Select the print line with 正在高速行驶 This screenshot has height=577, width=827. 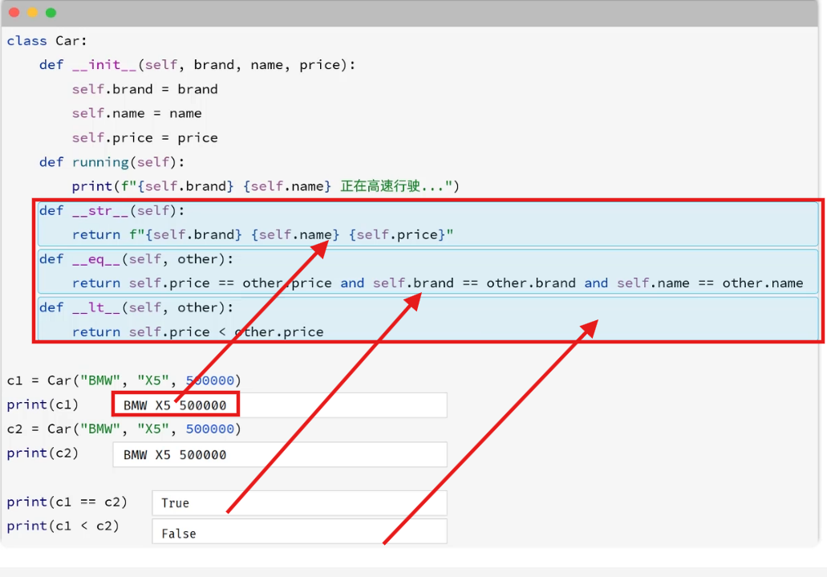266,186
